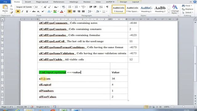Select Align Text Right
The height and width of the screenshot is (111, 197).
pyautogui.click(x=79, y=11)
